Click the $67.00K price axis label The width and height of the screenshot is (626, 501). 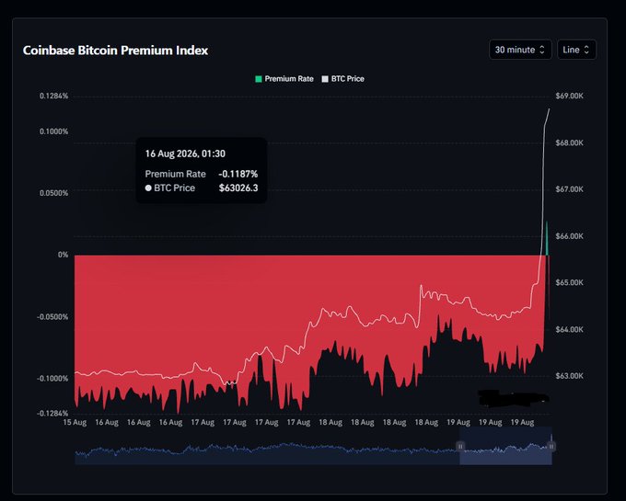569,189
